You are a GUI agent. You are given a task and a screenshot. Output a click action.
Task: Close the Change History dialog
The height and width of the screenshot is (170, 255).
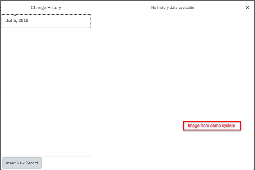click(x=247, y=8)
